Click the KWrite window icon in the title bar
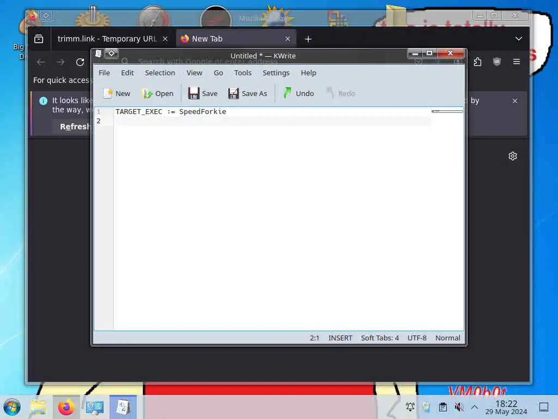The height and width of the screenshot is (419, 558). coord(98,53)
